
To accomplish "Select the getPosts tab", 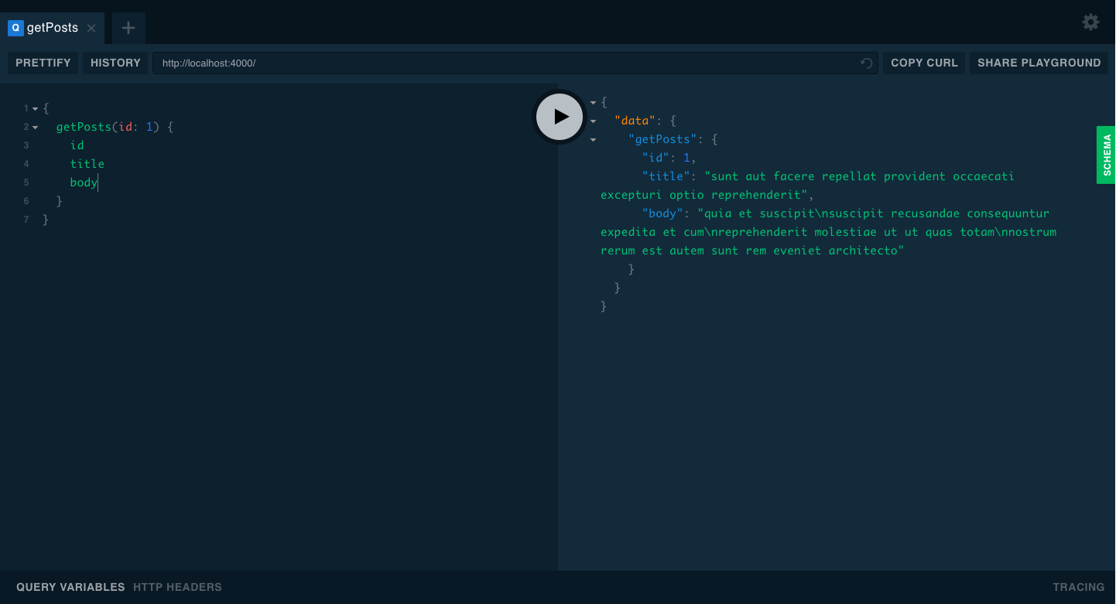I will coord(53,28).
